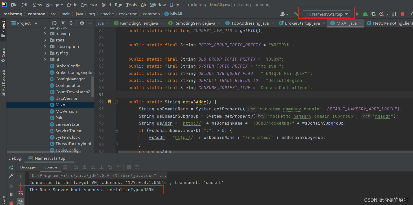Expand the running folder
Viewport: 413px width, 205px height.
click(45, 34)
